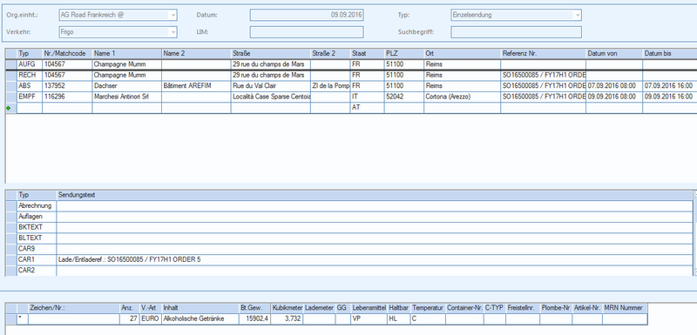The width and height of the screenshot is (697, 335).
Task: Select the cargo row selector with asterisk
Action: click(x=11, y=318)
